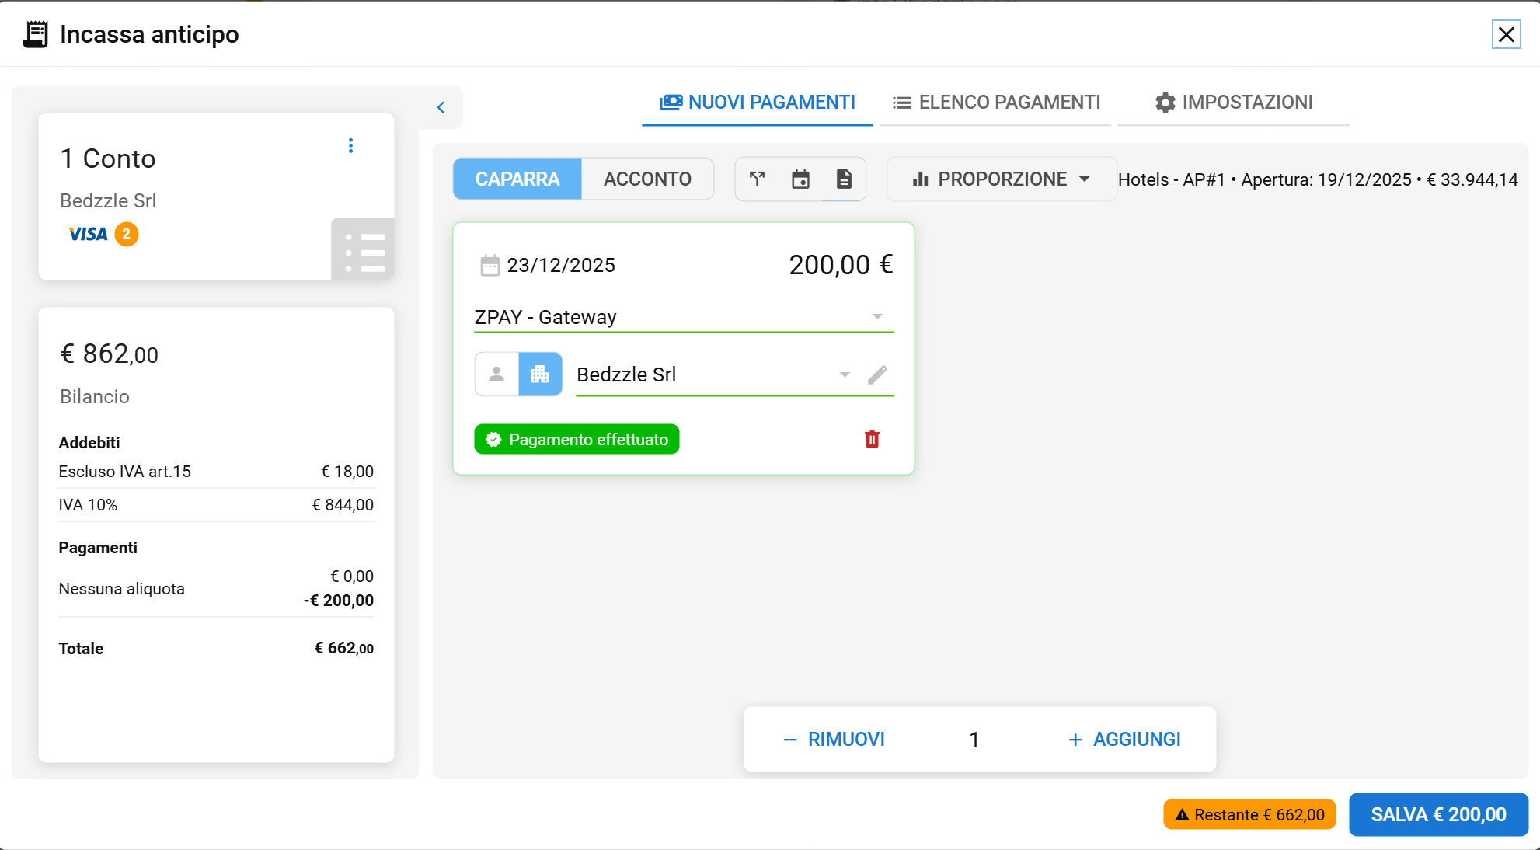Switch to ACCONTO payment type

click(x=647, y=179)
